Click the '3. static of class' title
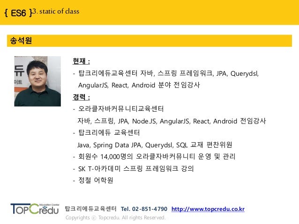 click(56, 11)
